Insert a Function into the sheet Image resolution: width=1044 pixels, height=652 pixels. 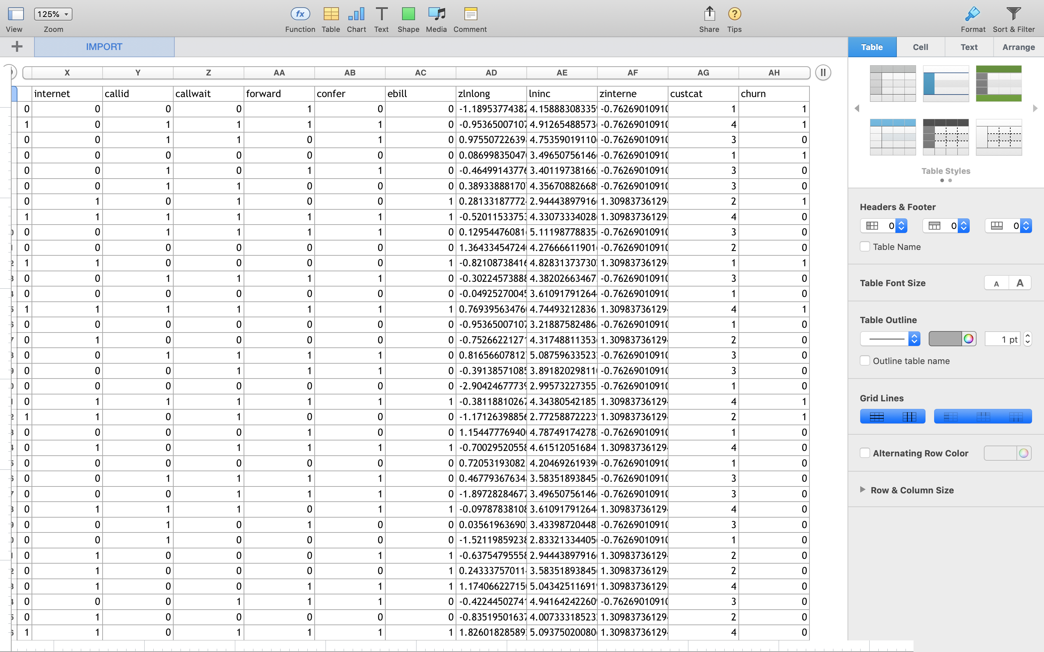(x=299, y=13)
